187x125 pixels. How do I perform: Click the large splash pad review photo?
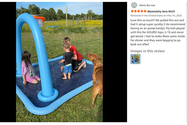[60, 62]
